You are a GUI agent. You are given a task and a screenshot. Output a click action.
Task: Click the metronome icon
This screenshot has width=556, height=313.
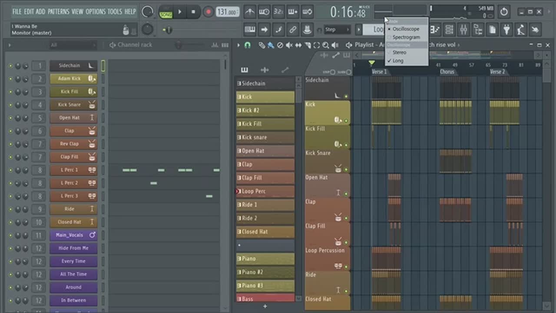[x=250, y=12]
